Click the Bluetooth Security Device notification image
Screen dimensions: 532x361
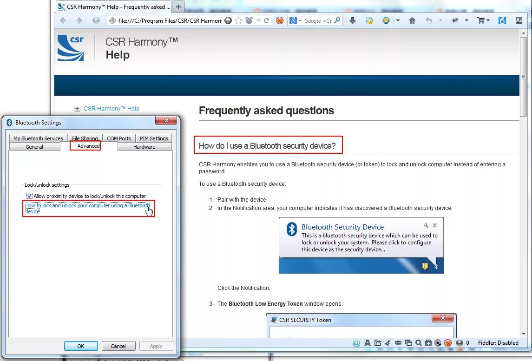tap(361, 246)
